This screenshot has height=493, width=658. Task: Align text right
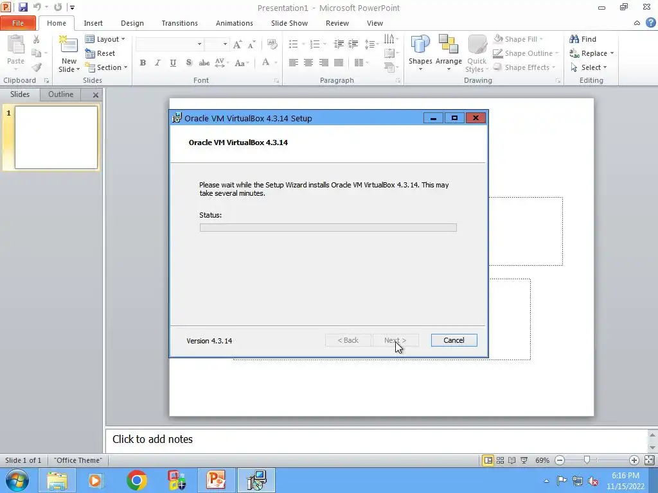324,63
